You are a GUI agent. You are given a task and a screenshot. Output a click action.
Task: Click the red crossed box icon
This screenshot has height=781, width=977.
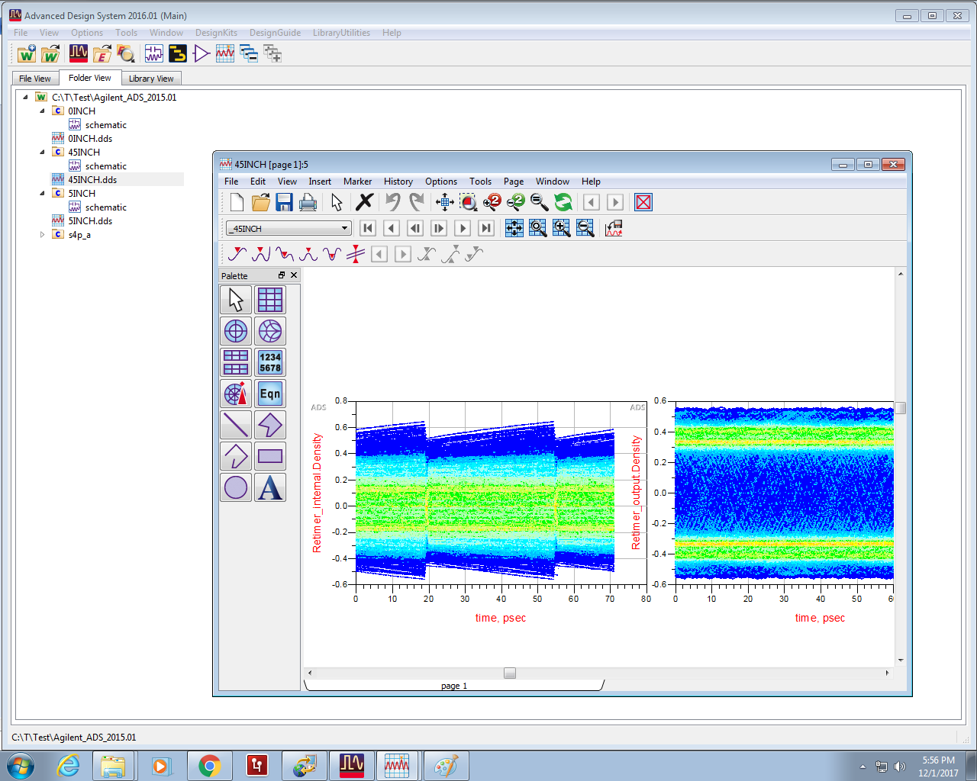[x=643, y=202]
